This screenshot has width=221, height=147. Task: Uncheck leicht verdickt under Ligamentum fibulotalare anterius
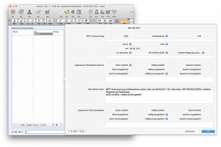pos(130,65)
